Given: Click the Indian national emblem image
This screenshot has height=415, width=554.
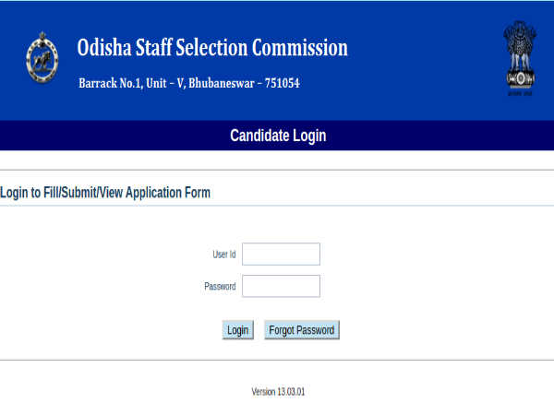Looking at the screenshot, I should tap(520, 54).
